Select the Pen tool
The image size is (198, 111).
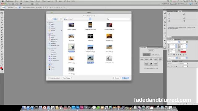[x=2, y=47]
